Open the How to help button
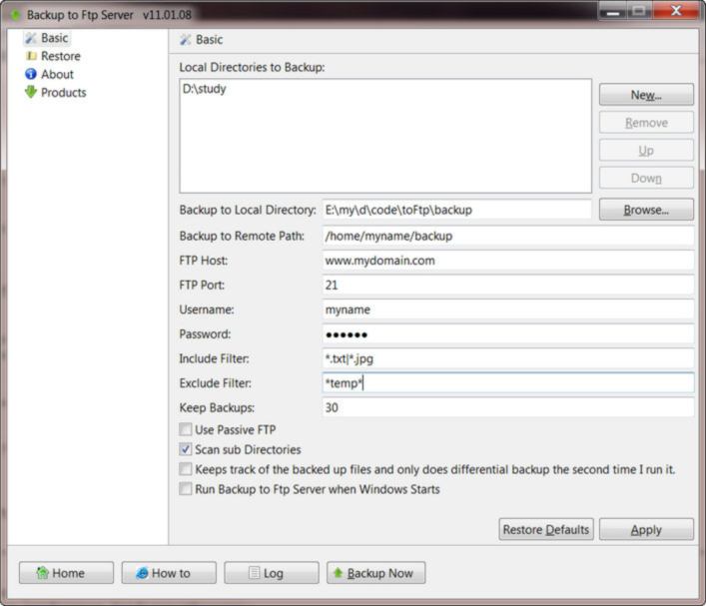Screen dimensions: 706x606 pos(169,573)
